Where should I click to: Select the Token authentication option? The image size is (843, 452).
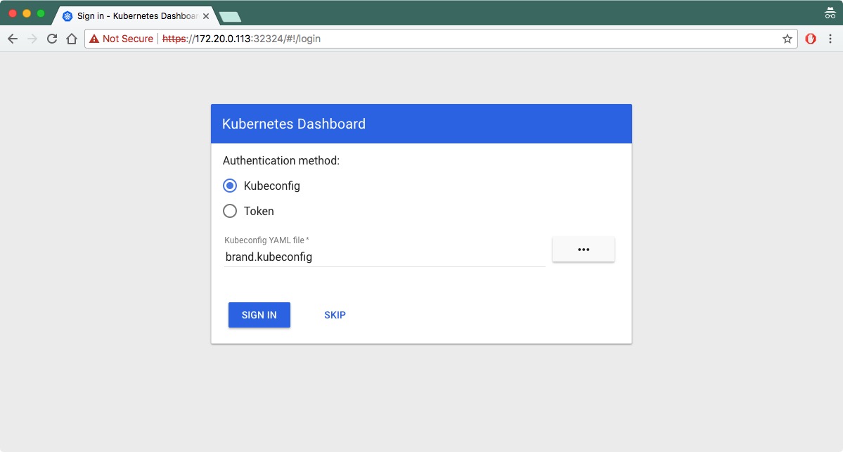230,211
